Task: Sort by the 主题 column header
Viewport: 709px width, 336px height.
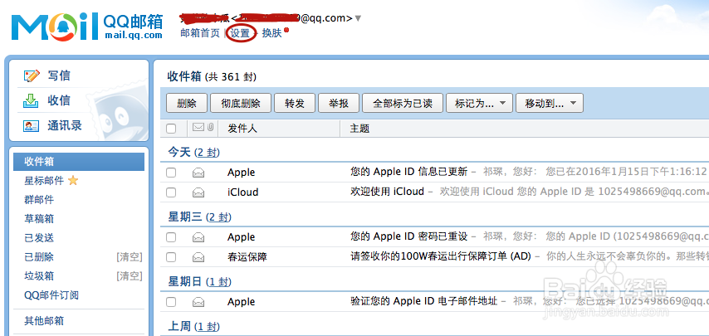Action: pyautogui.click(x=360, y=129)
